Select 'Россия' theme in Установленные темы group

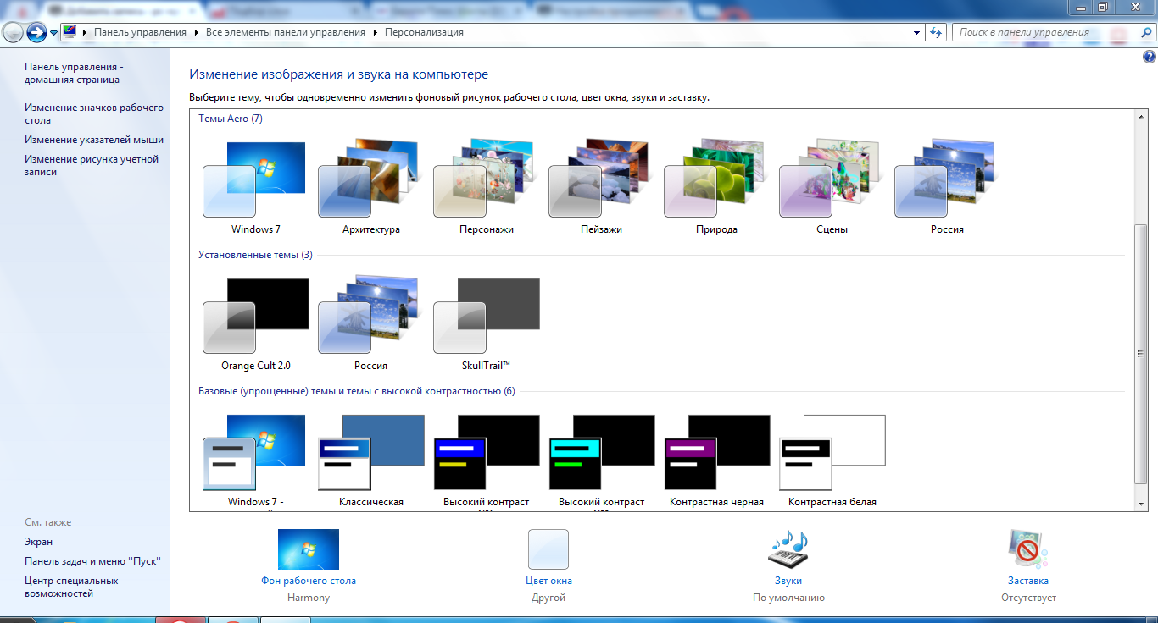tap(370, 324)
